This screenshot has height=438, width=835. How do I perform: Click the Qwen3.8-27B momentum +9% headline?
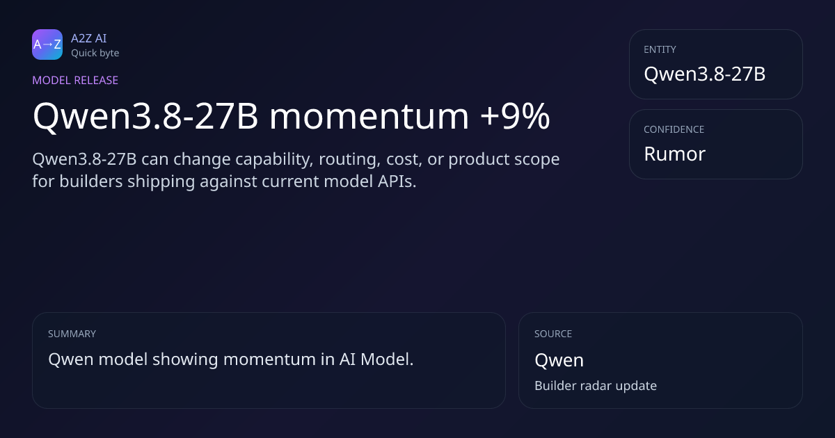click(x=292, y=117)
